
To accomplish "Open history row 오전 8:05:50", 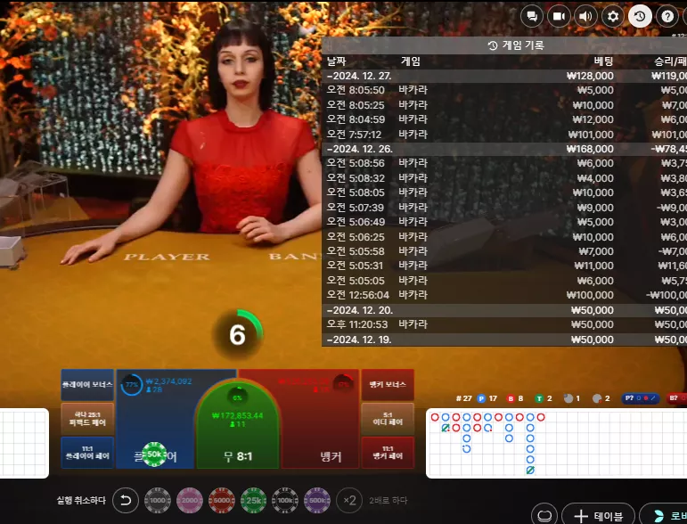I will (504, 90).
